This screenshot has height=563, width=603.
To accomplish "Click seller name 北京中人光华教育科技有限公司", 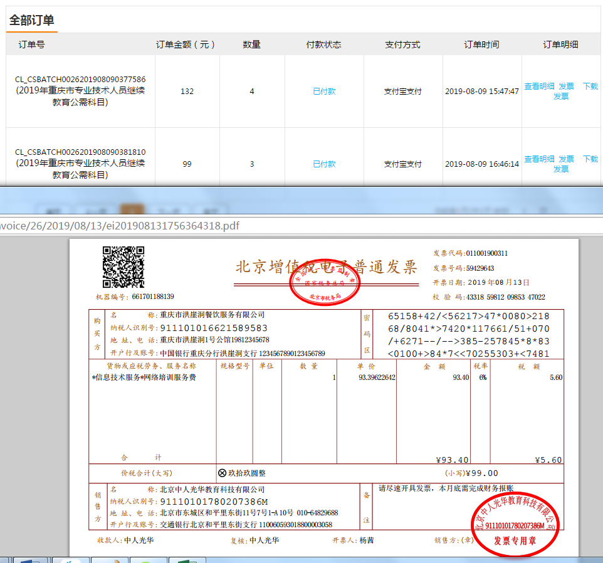I will tap(212, 490).
